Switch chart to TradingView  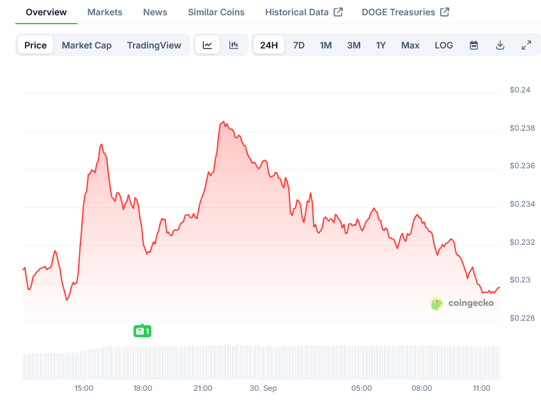pos(154,45)
